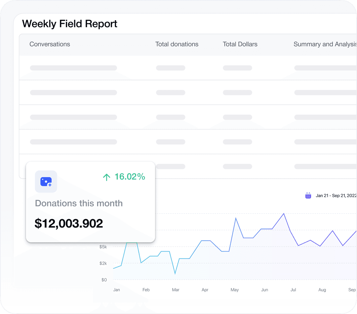The image size is (357, 314).
Task: Click the green upward arrow icon
Action: click(x=106, y=177)
